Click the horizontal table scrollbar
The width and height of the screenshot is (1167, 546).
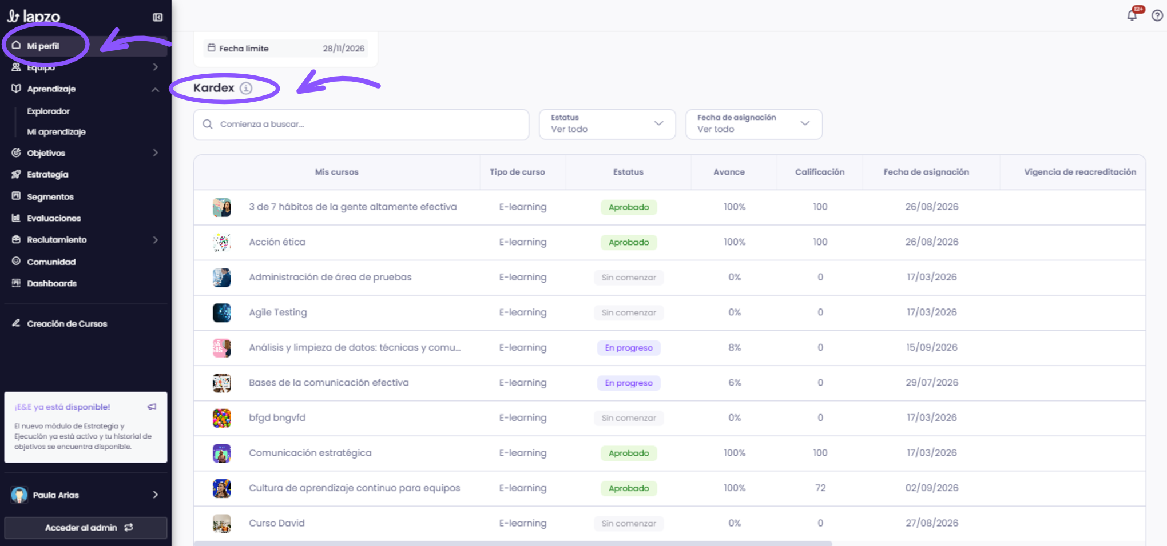coord(513,543)
